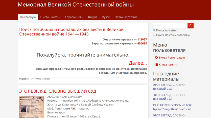Screen dimensions: 211x118
Task: Click the line Моб. Ленинским РВК г.Казани.
Action: (x=68, y=108)
